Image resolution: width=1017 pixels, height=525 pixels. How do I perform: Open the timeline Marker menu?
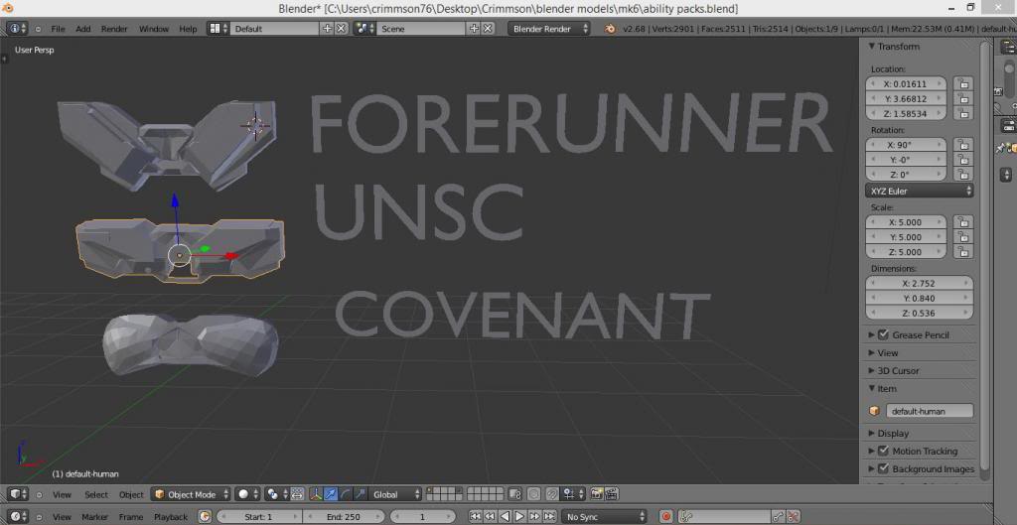point(94,517)
